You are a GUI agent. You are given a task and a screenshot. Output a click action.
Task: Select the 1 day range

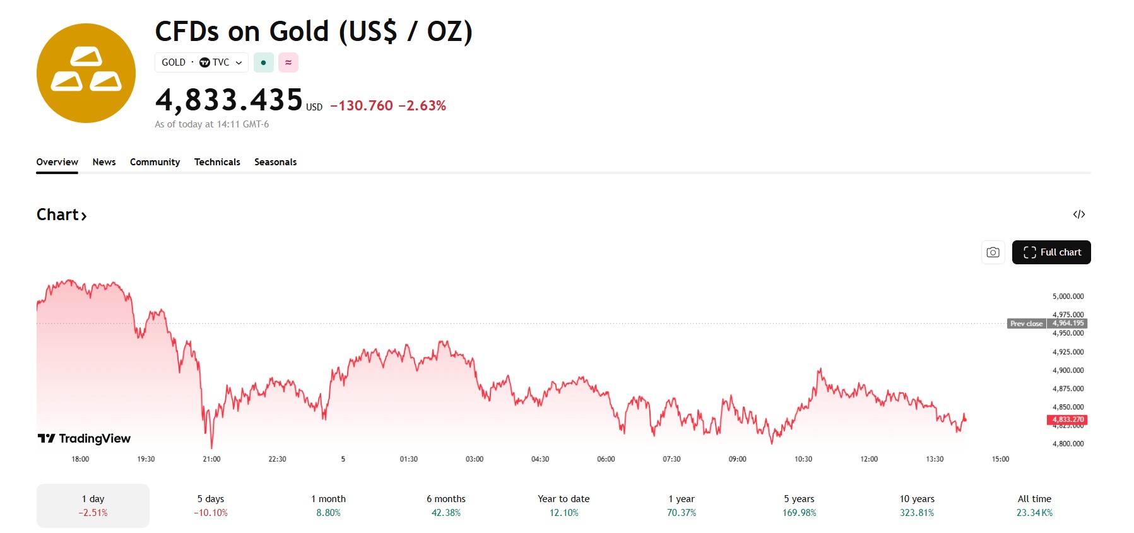pyautogui.click(x=93, y=505)
